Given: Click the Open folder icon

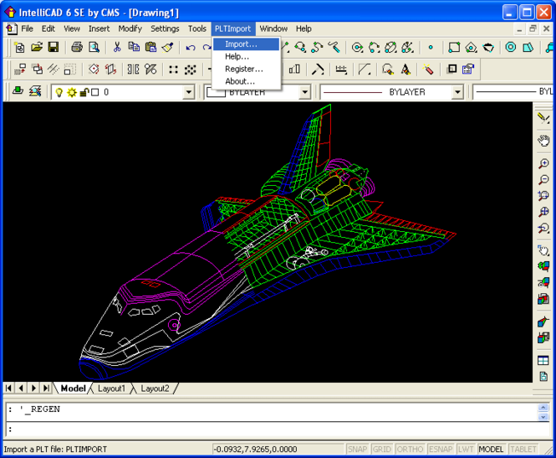Looking at the screenshot, I should click(37, 48).
